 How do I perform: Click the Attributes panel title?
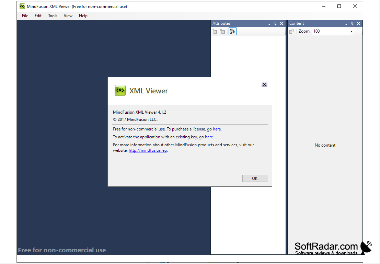pos(221,23)
